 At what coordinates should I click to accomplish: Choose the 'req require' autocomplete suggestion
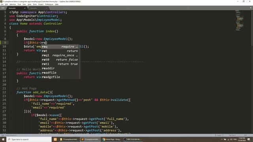(60, 47)
